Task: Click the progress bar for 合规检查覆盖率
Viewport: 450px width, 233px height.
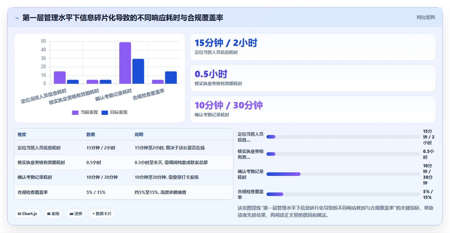Action: 343,194
